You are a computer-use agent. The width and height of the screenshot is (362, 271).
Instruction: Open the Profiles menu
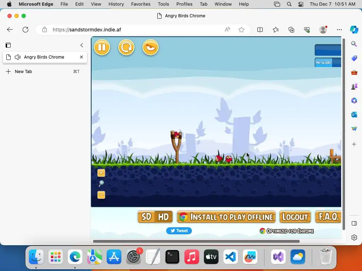(x=184, y=4)
